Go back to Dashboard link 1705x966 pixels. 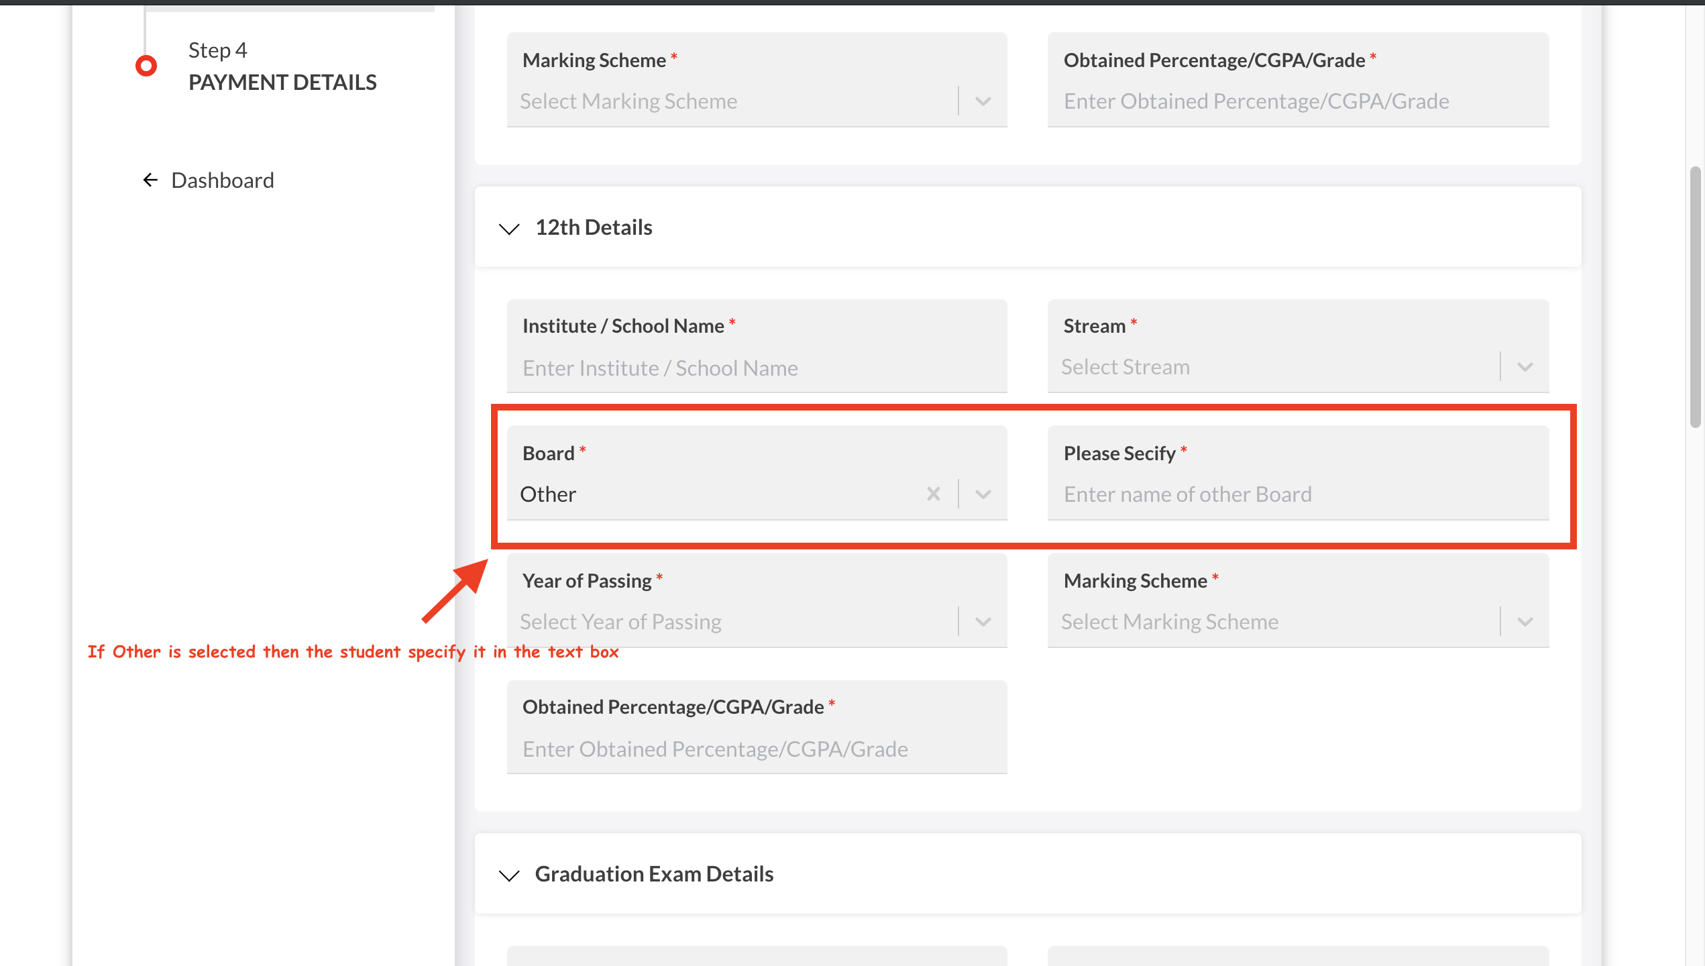click(x=208, y=180)
